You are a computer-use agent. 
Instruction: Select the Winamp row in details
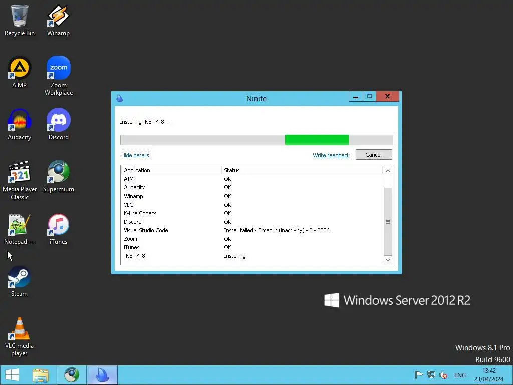(252, 196)
